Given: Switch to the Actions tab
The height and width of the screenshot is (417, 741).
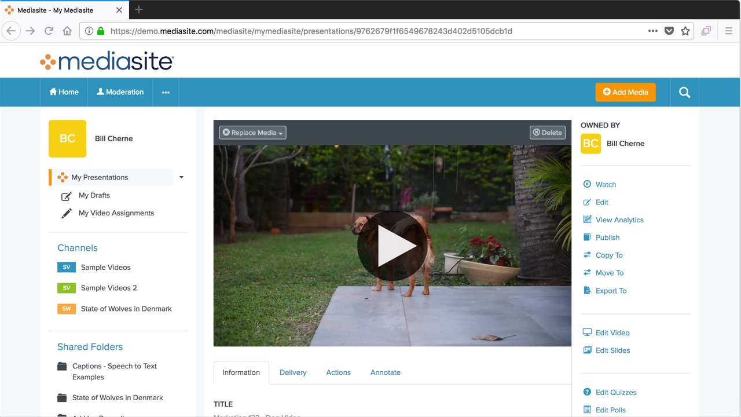Looking at the screenshot, I should pyautogui.click(x=338, y=372).
